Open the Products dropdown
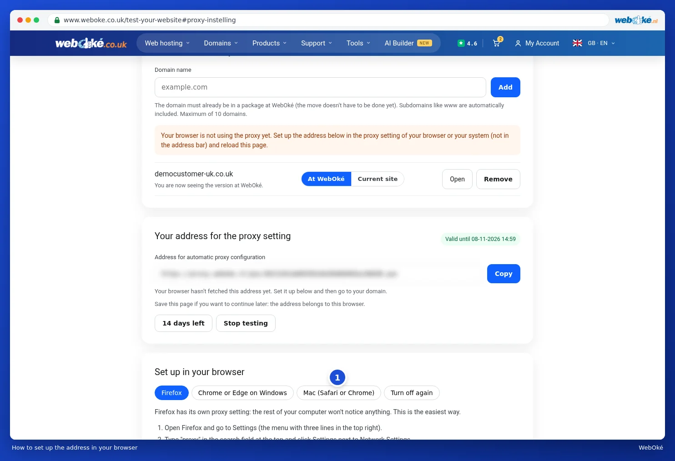 click(x=270, y=43)
